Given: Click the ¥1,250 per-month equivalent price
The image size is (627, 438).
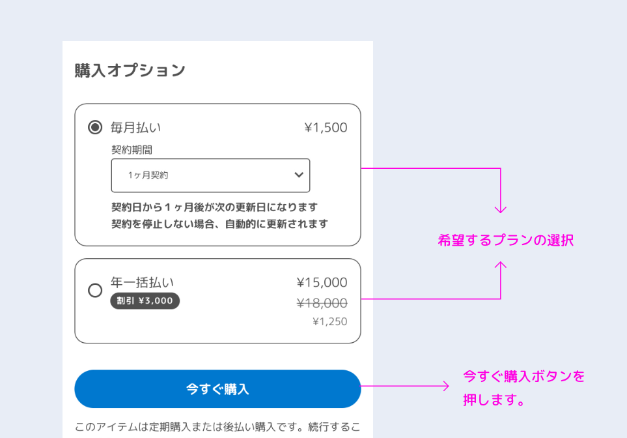Looking at the screenshot, I should 329,321.
